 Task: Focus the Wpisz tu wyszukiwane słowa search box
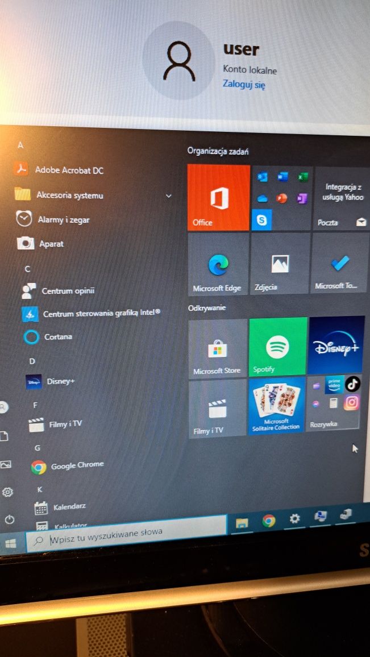(126, 534)
